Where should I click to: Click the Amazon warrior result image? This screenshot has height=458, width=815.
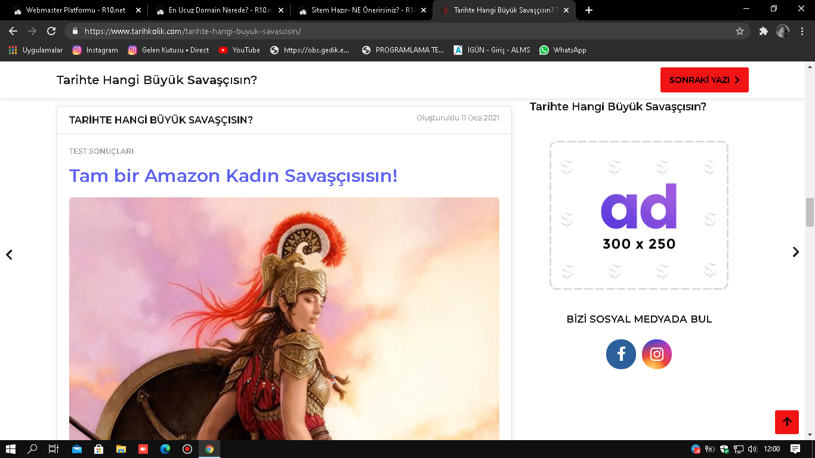pyautogui.click(x=284, y=318)
